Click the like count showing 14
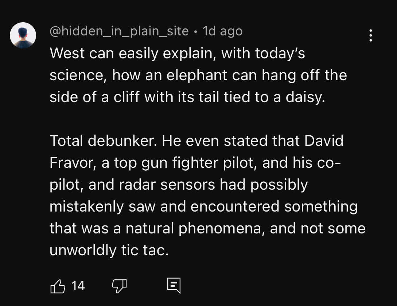The height and width of the screenshot is (306, 397). coord(78,286)
